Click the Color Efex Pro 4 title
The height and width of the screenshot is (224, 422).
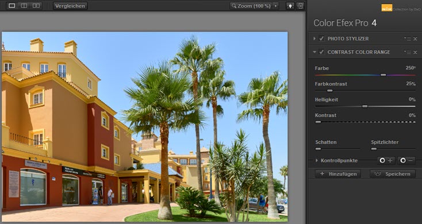pyautogui.click(x=345, y=23)
